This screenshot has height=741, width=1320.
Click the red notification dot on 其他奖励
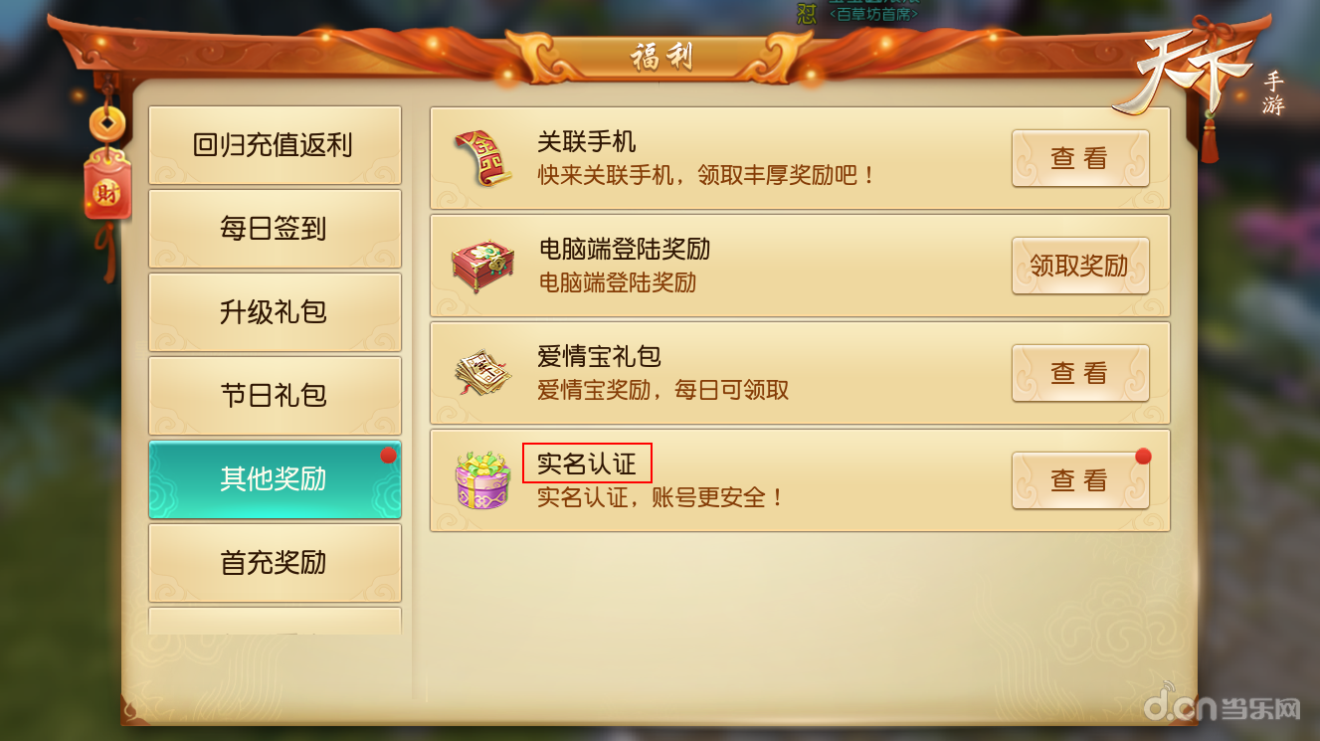389,456
